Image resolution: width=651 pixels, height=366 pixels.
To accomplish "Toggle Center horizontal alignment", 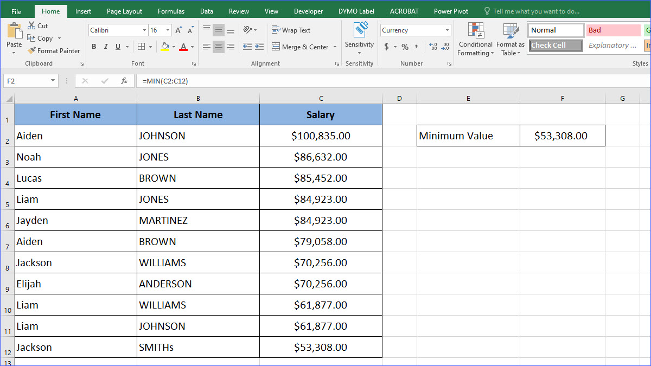I will point(219,47).
